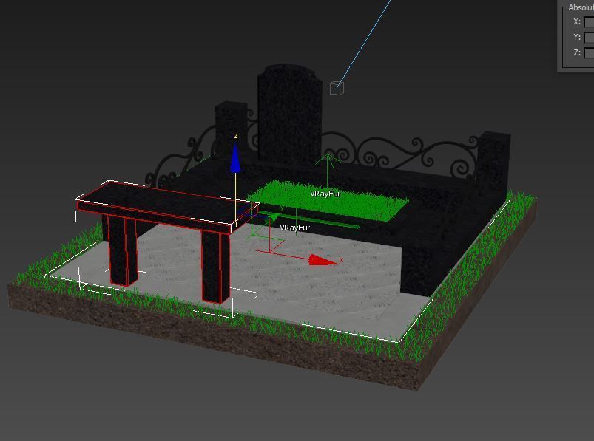Click the X coordinate input field
Image resolution: width=594 pixels, height=441 pixels.
[590, 22]
